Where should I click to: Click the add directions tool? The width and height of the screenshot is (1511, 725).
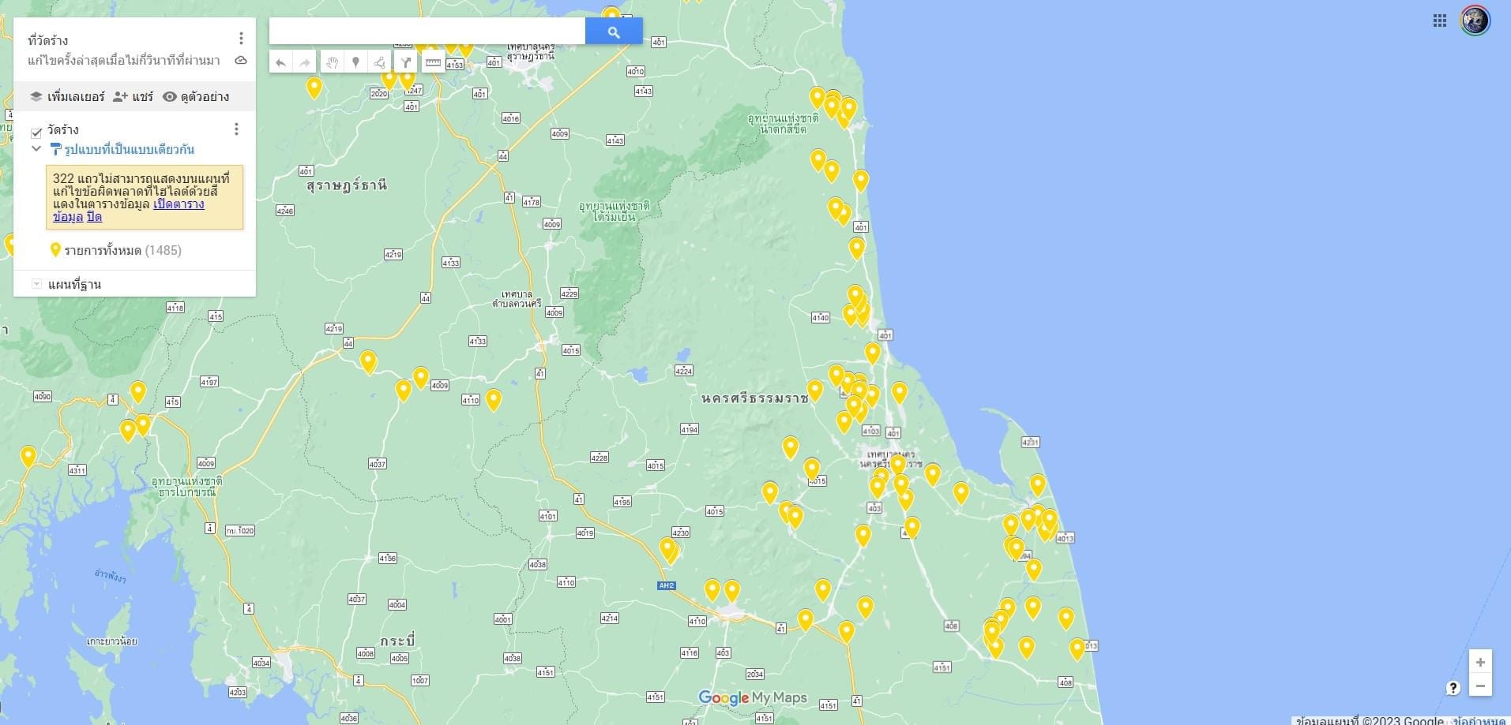405,62
